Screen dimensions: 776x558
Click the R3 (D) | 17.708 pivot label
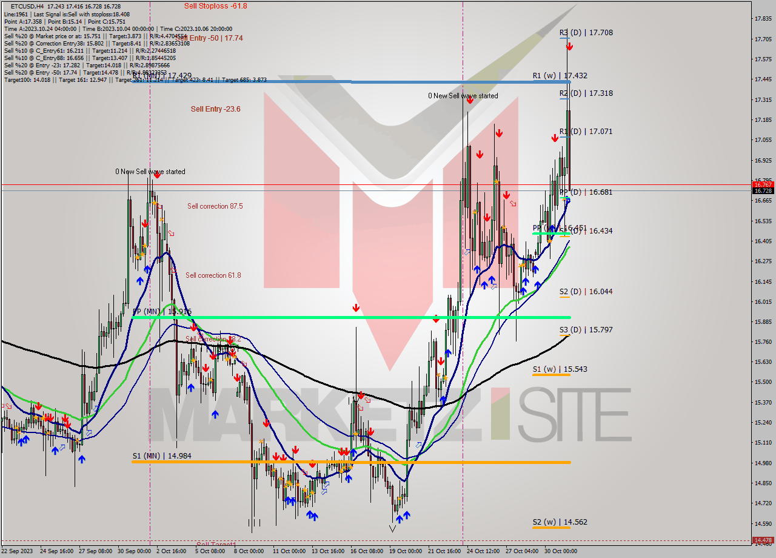(586, 33)
